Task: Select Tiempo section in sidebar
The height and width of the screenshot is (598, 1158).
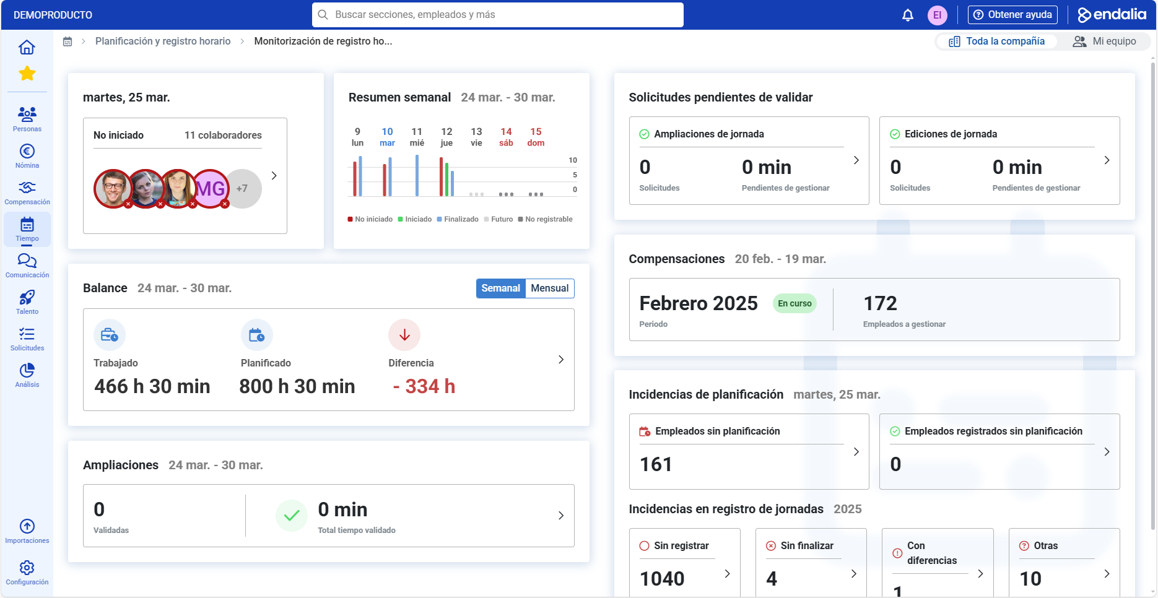Action: [27, 229]
